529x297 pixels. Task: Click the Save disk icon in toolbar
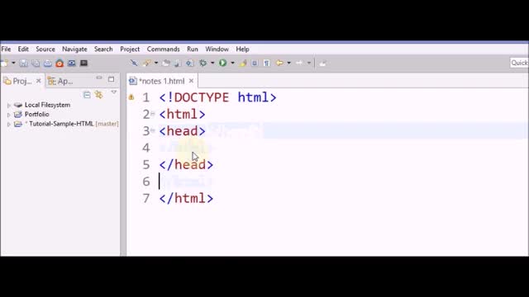pyautogui.click(x=24, y=63)
